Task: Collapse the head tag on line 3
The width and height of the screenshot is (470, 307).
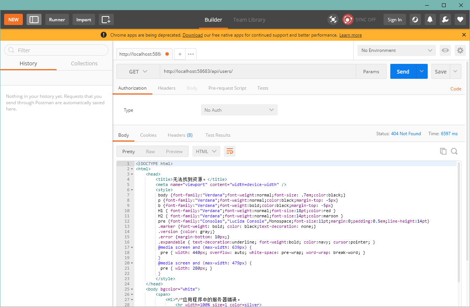Action: (x=132, y=174)
